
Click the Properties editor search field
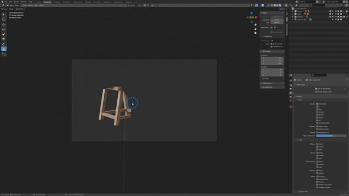(318, 75)
